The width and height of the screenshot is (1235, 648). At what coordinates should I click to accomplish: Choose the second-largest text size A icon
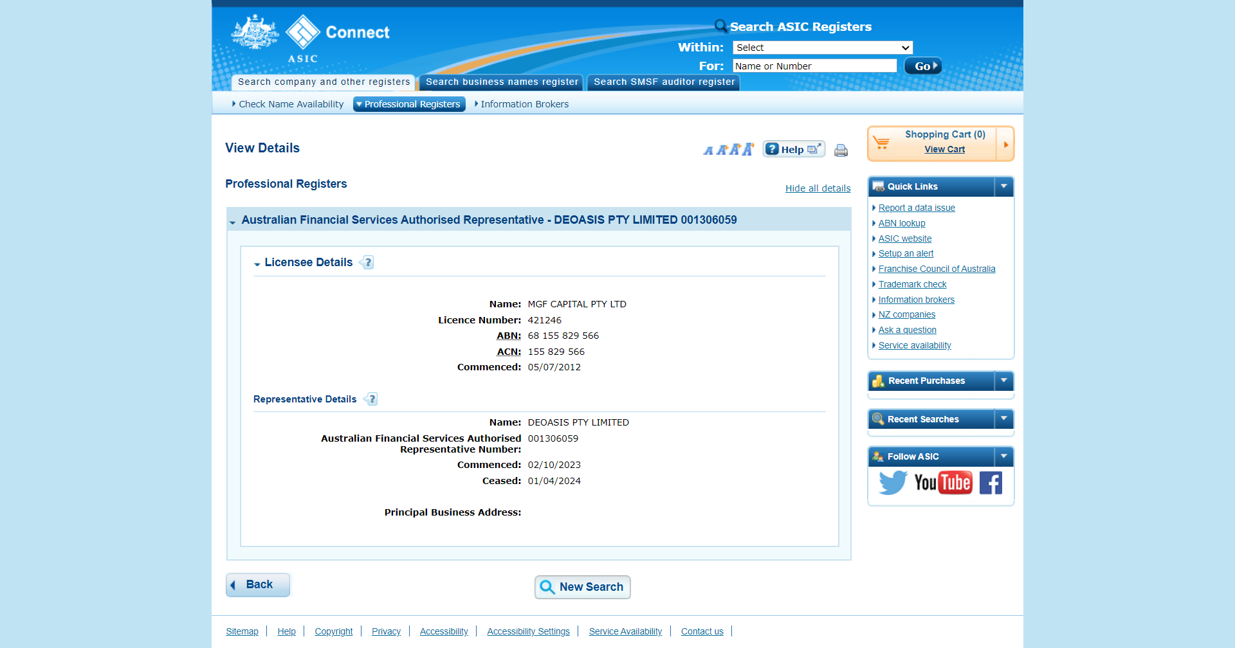coord(735,149)
